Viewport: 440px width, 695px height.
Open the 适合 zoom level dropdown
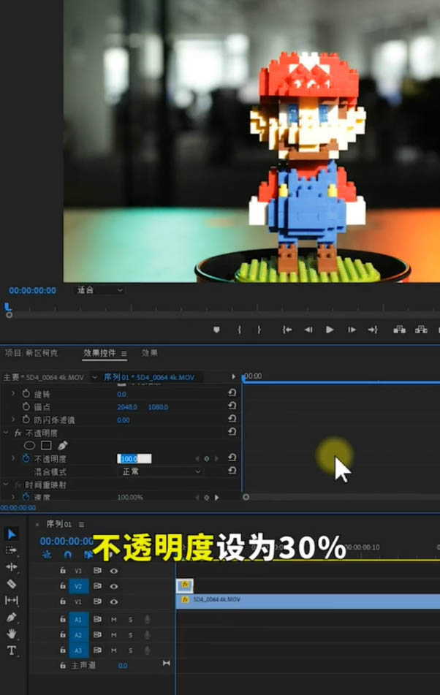coord(100,290)
